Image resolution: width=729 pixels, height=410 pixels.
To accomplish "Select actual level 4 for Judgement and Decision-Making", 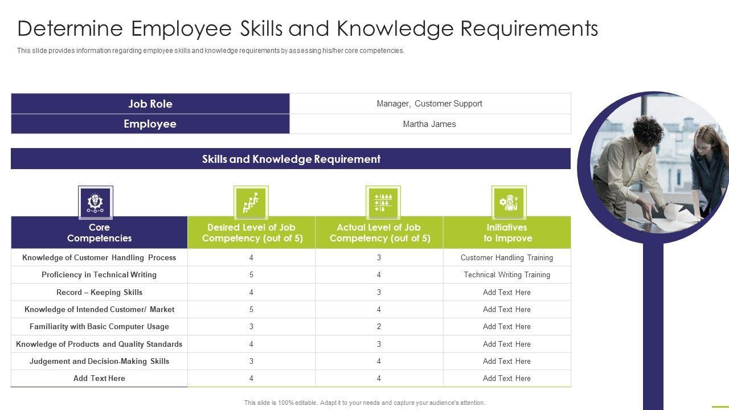I will [x=379, y=361].
